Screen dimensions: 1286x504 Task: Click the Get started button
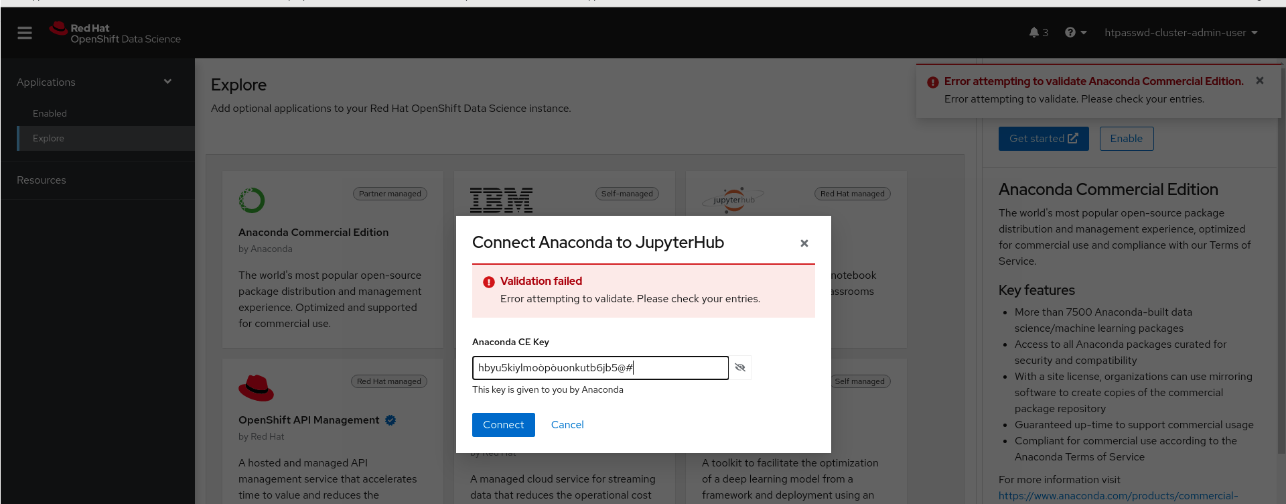coord(1043,139)
